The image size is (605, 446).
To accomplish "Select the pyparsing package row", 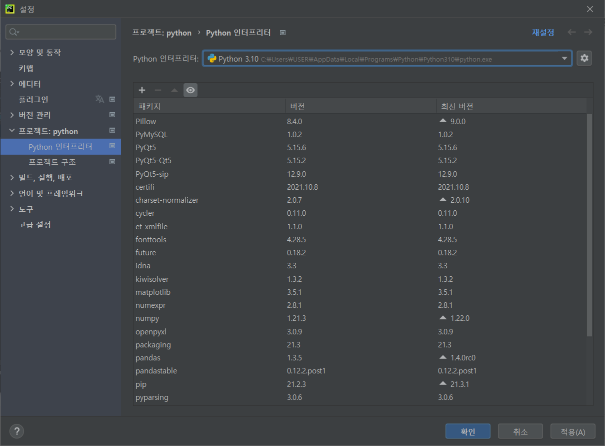I will click(360, 397).
